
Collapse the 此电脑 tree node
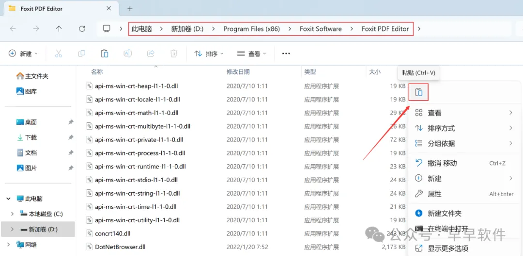(x=8, y=199)
